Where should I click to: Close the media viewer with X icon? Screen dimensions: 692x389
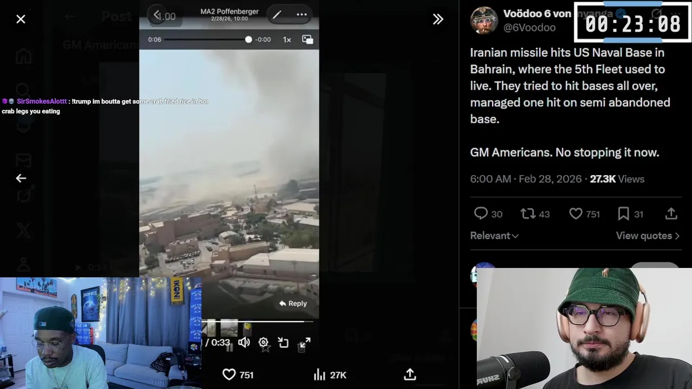pyautogui.click(x=21, y=19)
